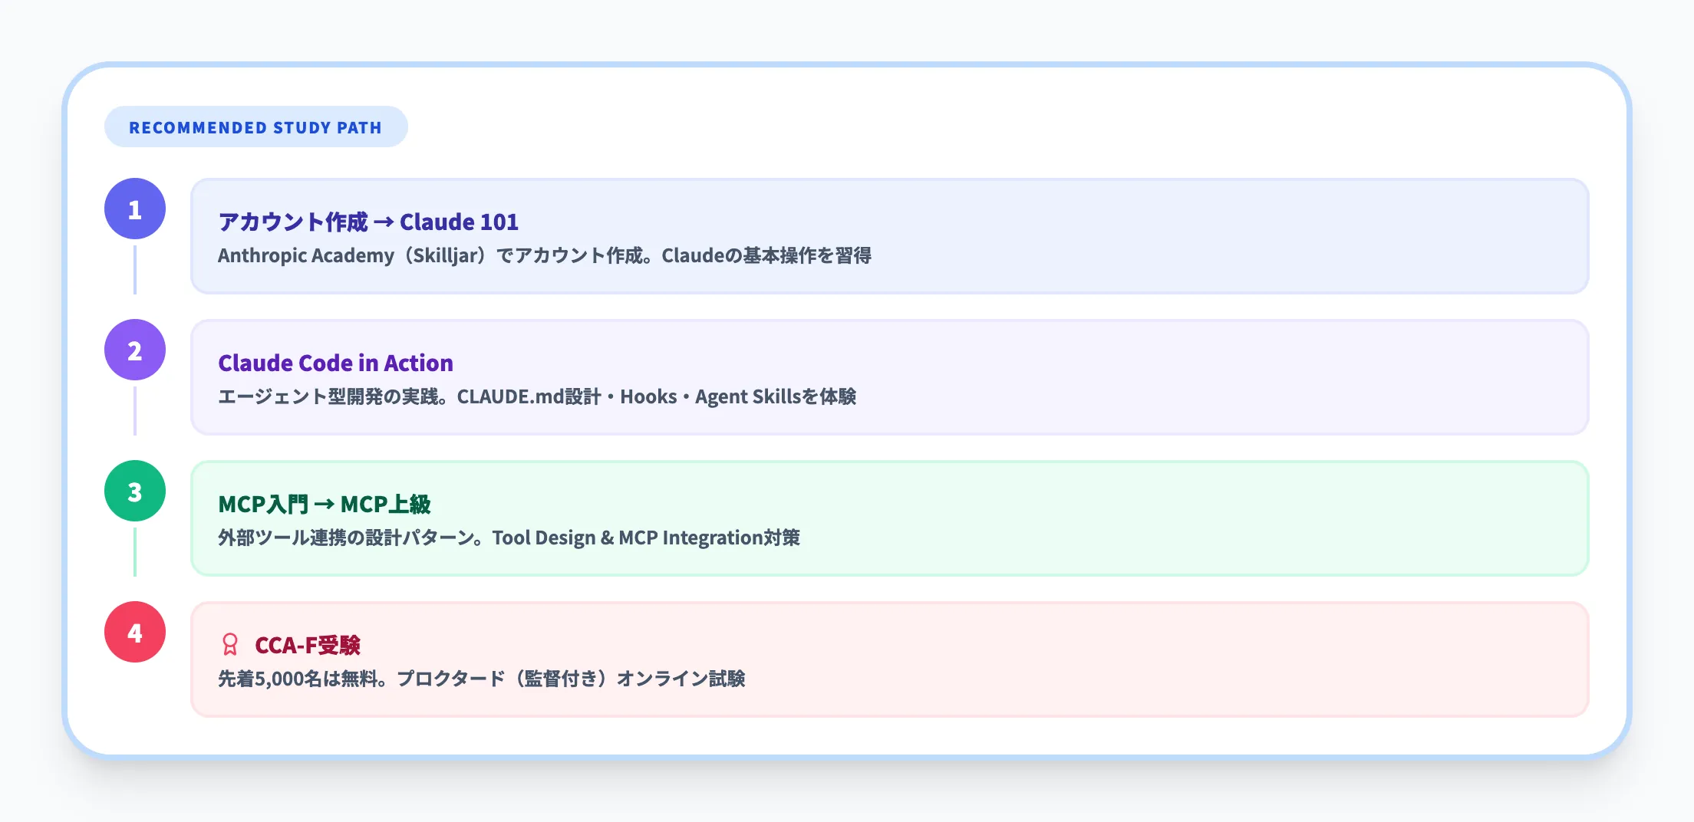Click the award ribbon icon beside CCA-F受験
This screenshot has height=822, width=1694.
(x=229, y=645)
